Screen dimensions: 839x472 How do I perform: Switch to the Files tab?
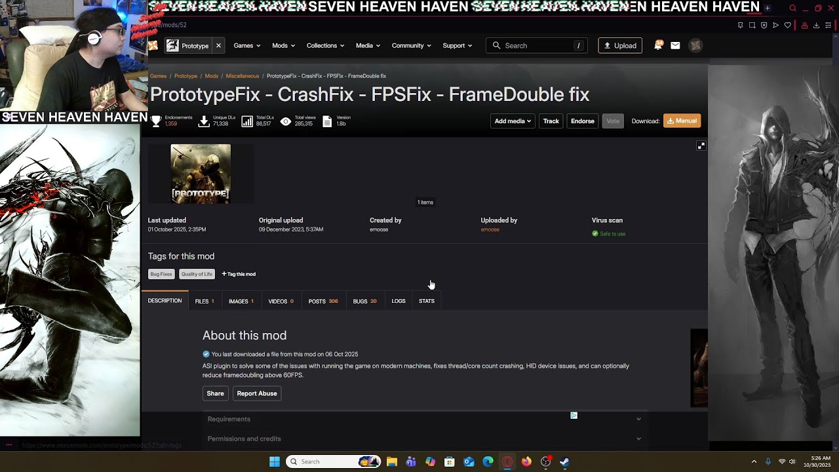pos(205,301)
